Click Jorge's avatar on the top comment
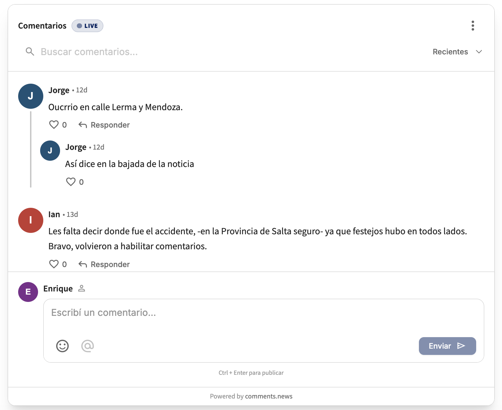Screen dimensions: 502x410 point(31,96)
